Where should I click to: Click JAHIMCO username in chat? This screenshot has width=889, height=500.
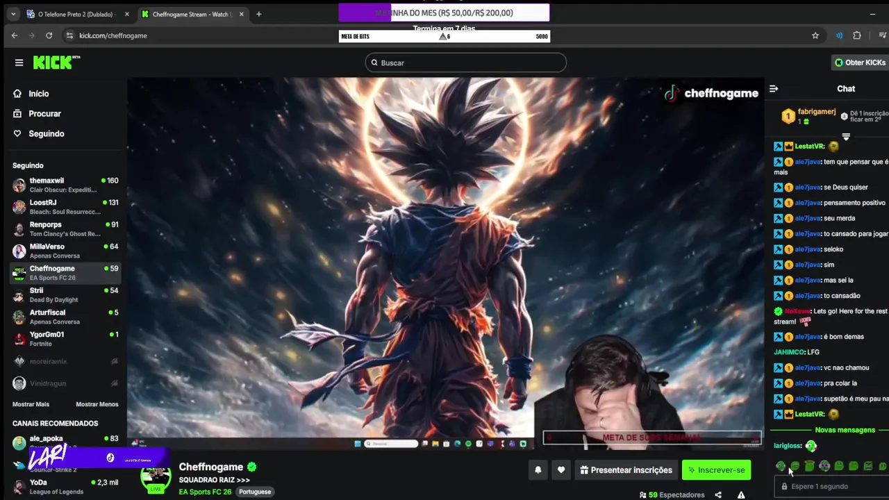(x=788, y=352)
